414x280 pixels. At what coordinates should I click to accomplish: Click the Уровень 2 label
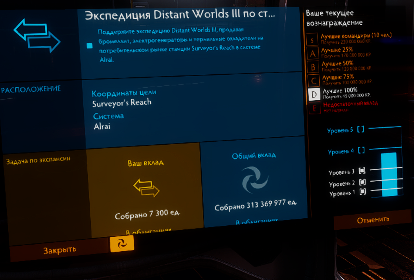342,183
